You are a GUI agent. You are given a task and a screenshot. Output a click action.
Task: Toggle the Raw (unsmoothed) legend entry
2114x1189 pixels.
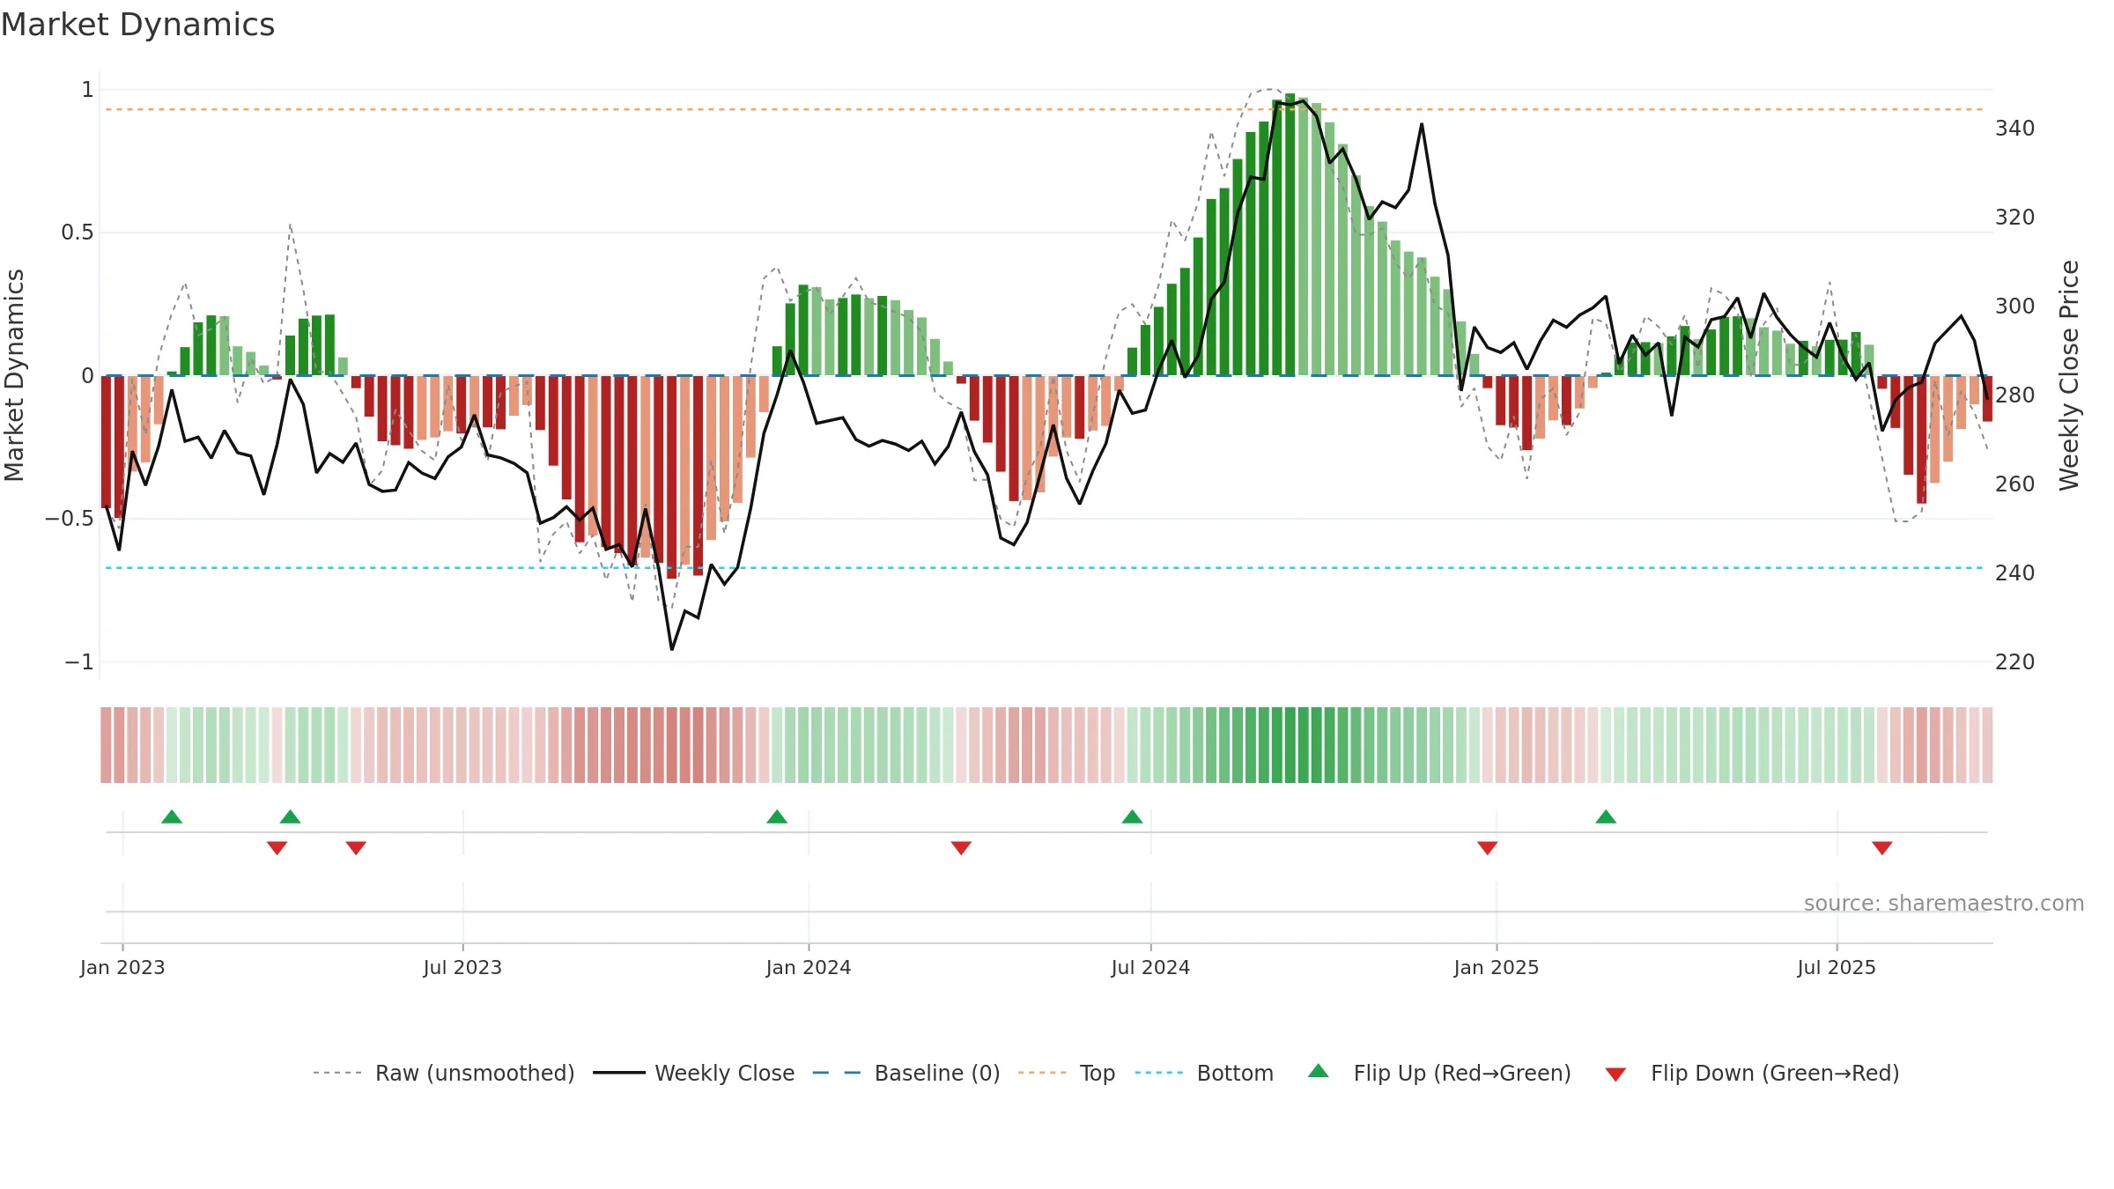[x=444, y=1074]
